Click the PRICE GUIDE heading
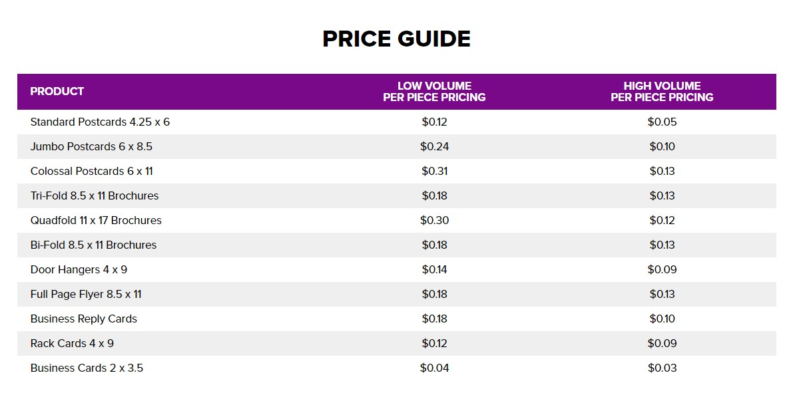 click(x=396, y=39)
